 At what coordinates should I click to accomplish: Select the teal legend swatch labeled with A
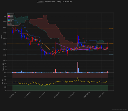(x=9, y=20)
